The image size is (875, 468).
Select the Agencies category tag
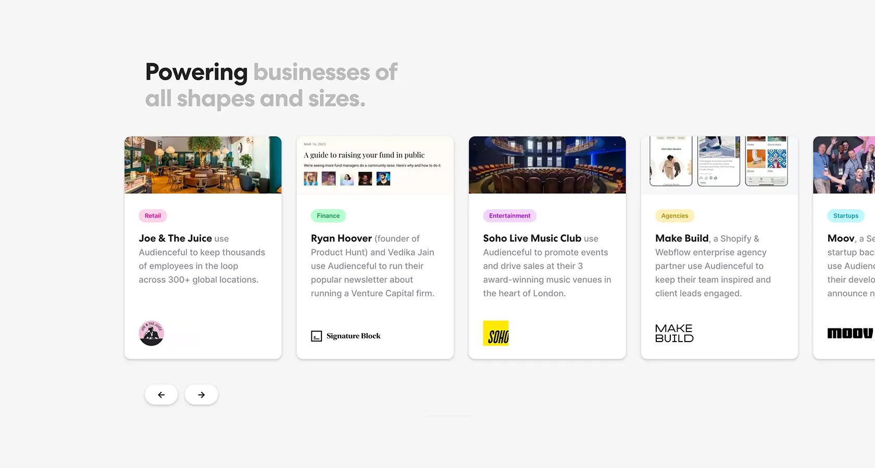(674, 216)
